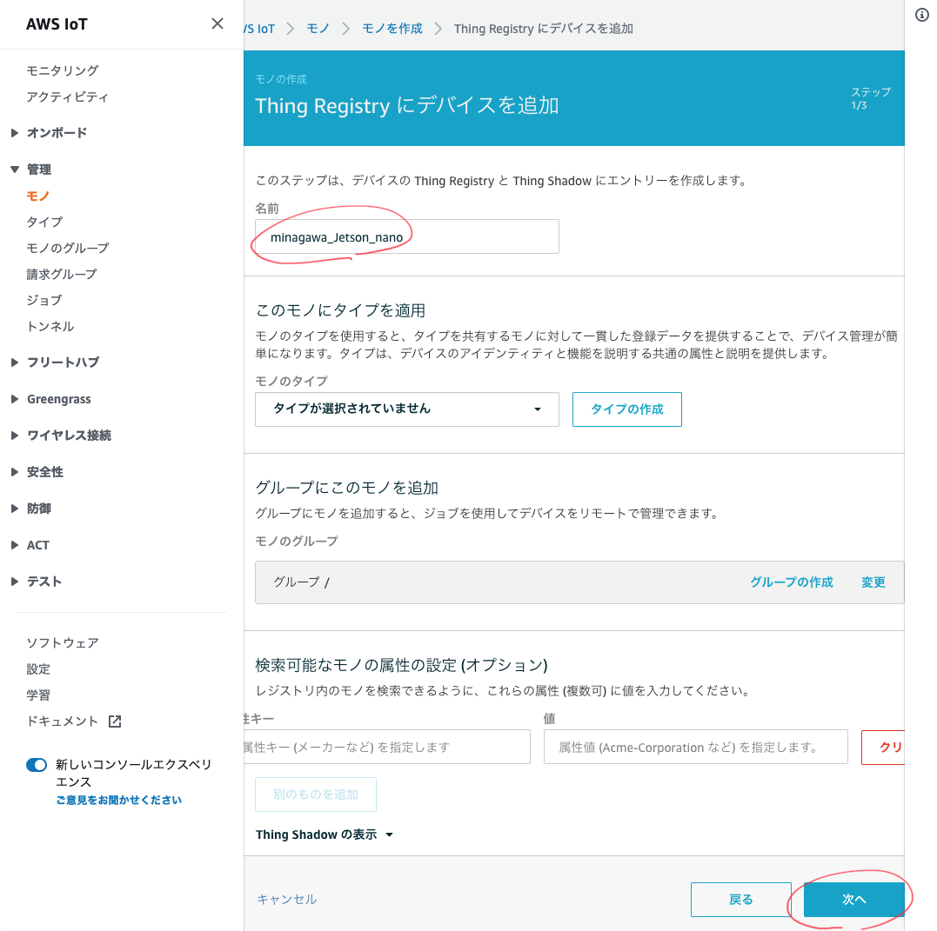The image size is (937, 931).
Task: Click the IoT breadcrumb link
Action: pos(259,28)
